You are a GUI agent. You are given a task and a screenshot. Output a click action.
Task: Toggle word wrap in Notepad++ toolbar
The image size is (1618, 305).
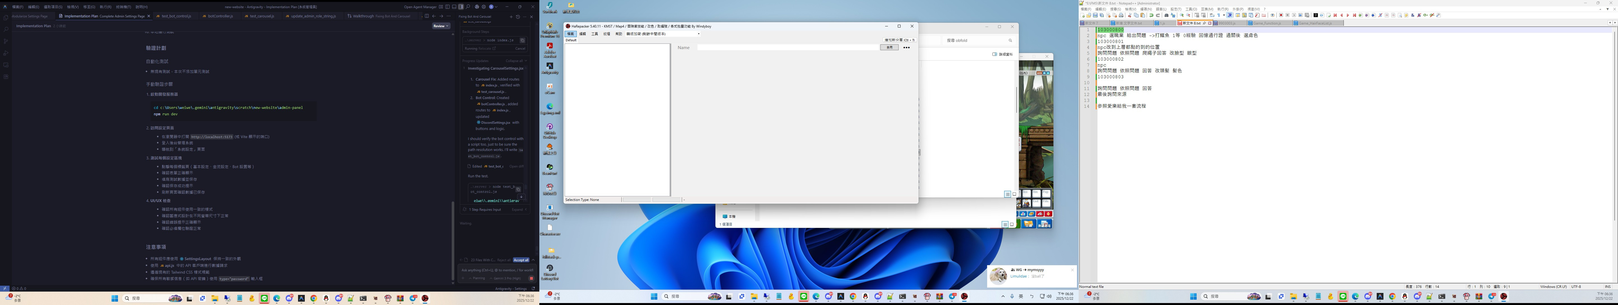click(x=1212, y=15)
